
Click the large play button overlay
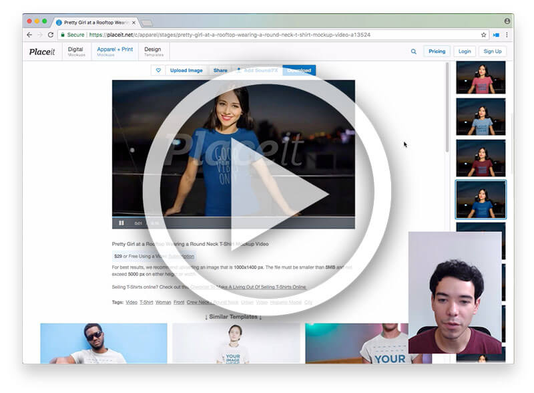tap(266, 191)
